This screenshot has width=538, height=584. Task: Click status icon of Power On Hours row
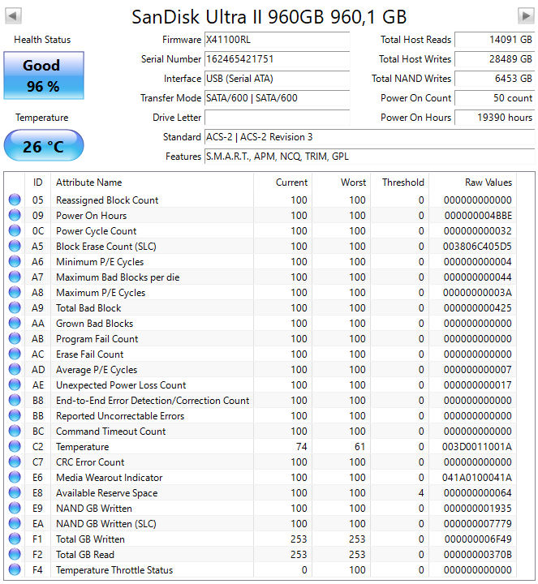pos(15,215)
